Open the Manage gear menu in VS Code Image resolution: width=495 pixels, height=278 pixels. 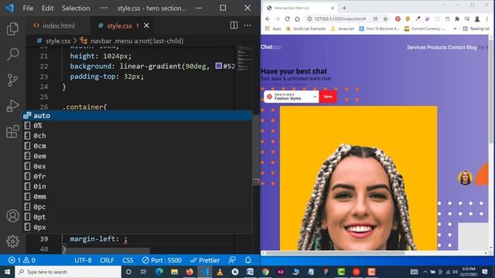(12, 242)
